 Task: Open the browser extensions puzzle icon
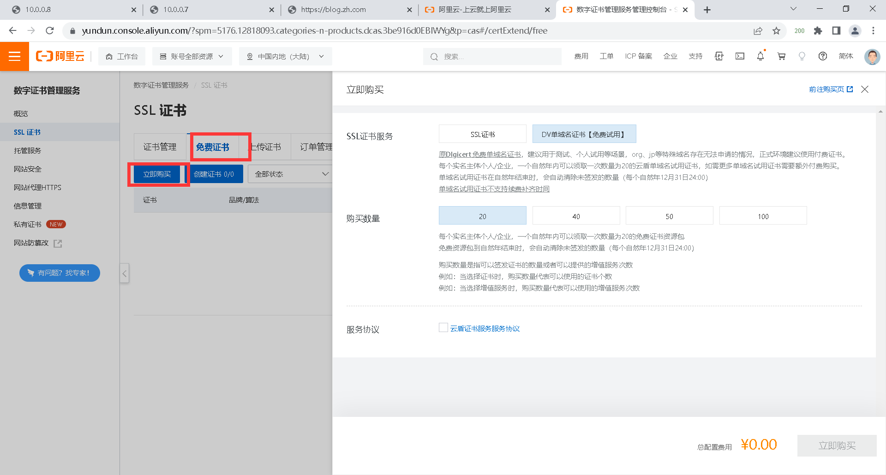coord(818,30)
